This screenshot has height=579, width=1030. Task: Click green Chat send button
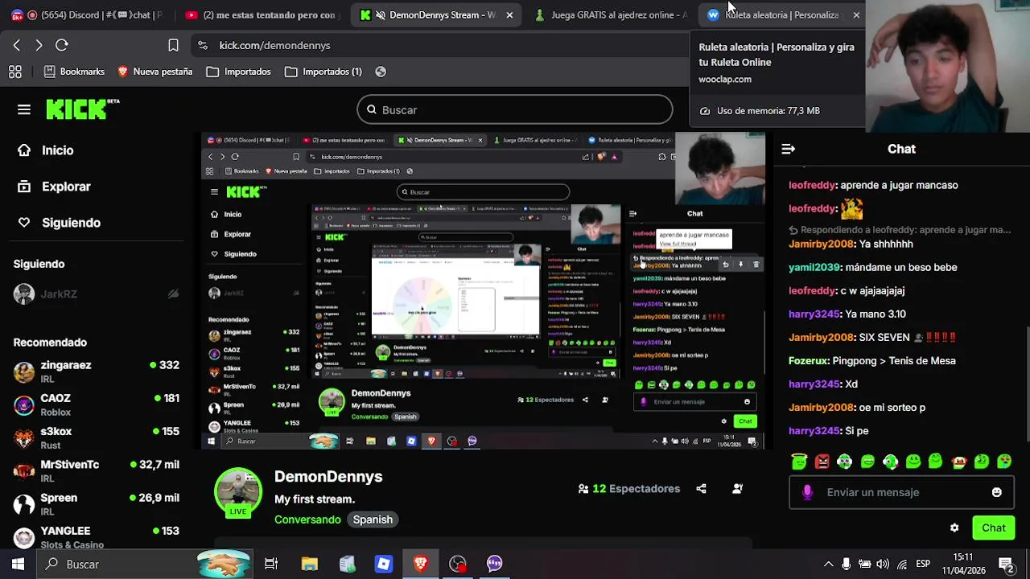(994, 528)
